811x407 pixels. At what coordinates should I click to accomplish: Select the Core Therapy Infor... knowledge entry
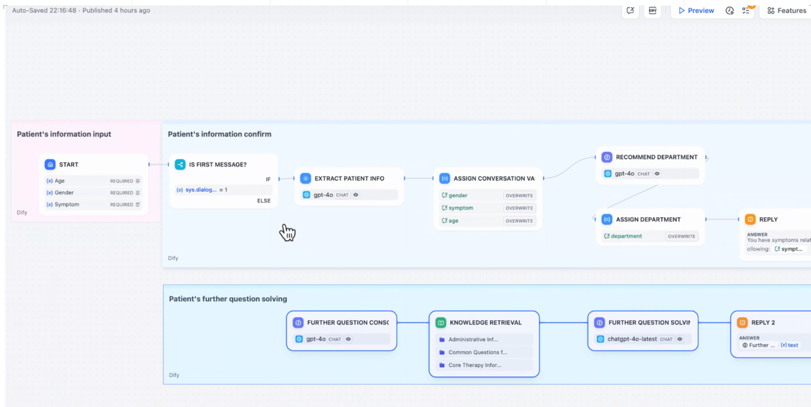tap(475, 365)
